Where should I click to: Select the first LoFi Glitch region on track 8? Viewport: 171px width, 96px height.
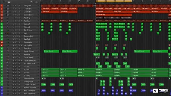point(46,9)
